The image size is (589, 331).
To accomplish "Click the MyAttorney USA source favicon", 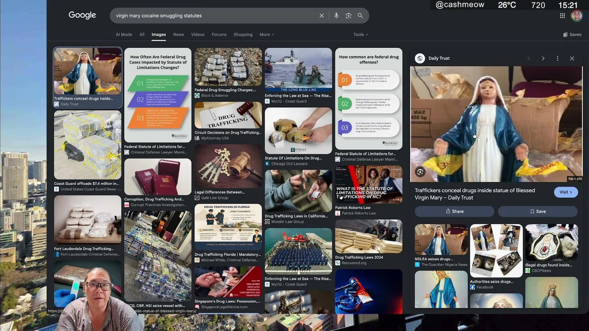I will (x=197, y=138).
